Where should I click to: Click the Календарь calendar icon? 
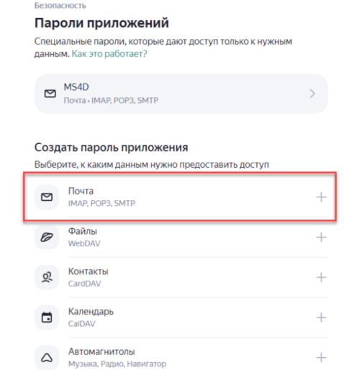coord(47,318)
